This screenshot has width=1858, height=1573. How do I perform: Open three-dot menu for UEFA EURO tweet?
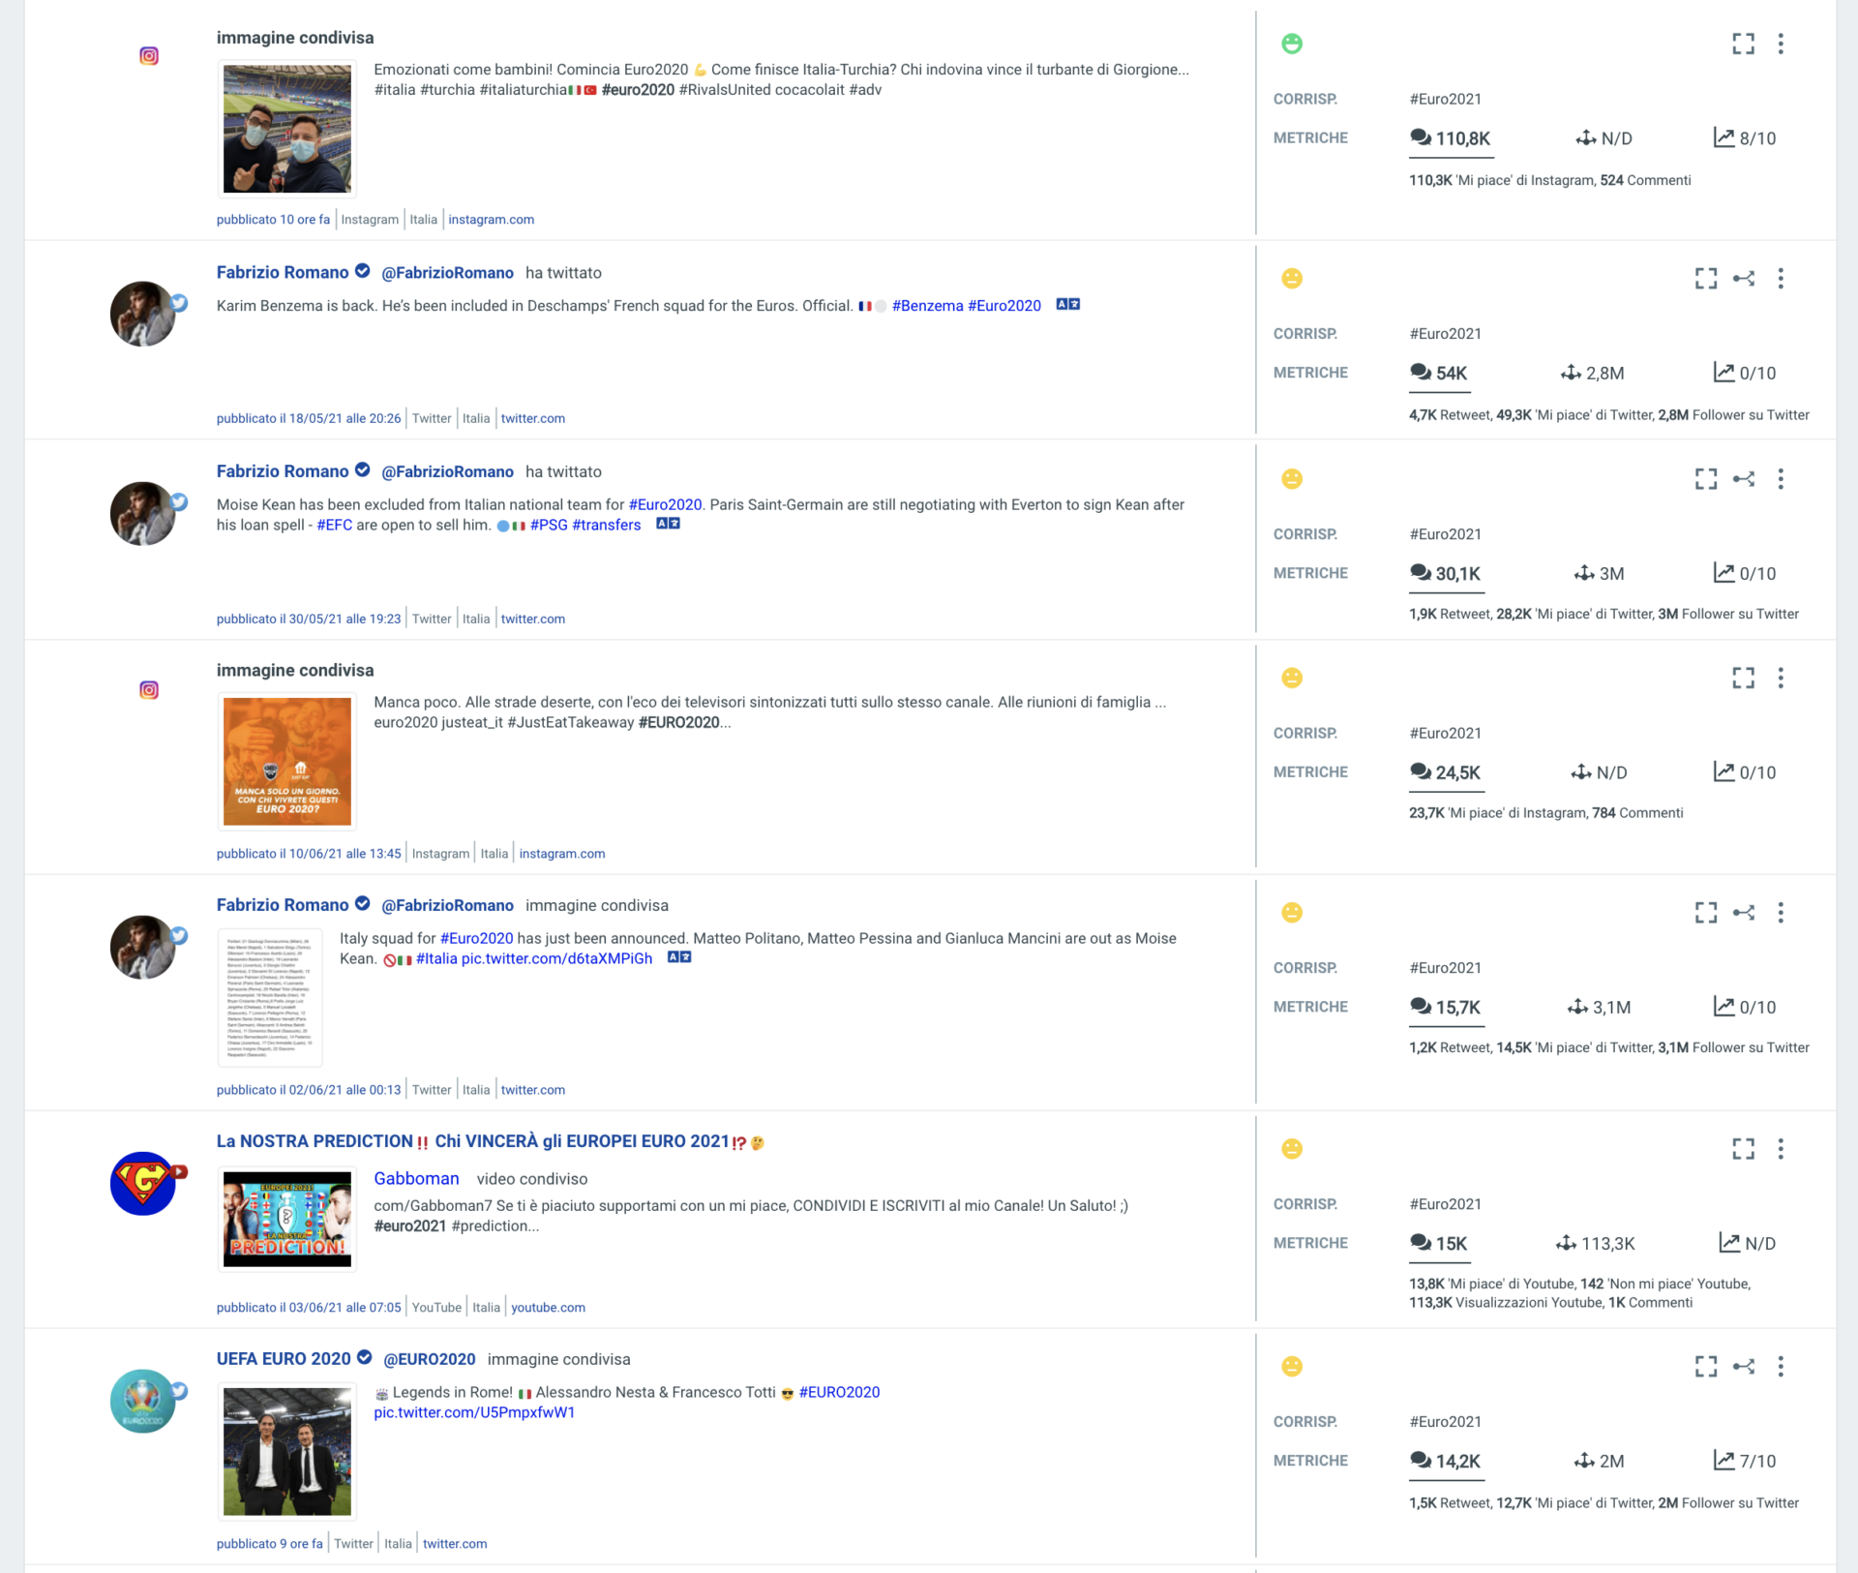(1781, 1367)
